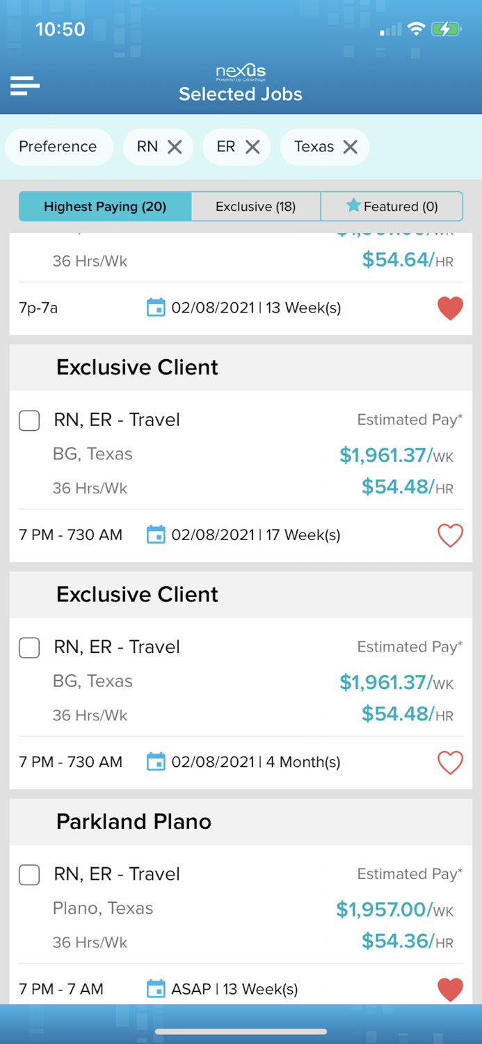Remove the ER filter chip

pos(252,147)
